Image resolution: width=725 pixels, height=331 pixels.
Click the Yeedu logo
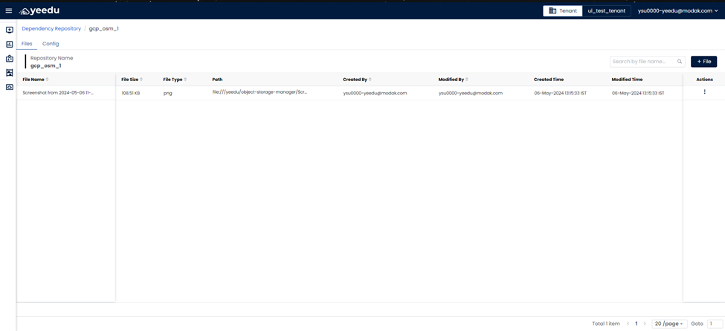click(39, 10)
